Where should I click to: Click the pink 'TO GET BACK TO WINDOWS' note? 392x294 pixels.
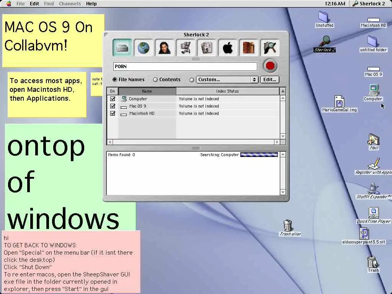71,262
